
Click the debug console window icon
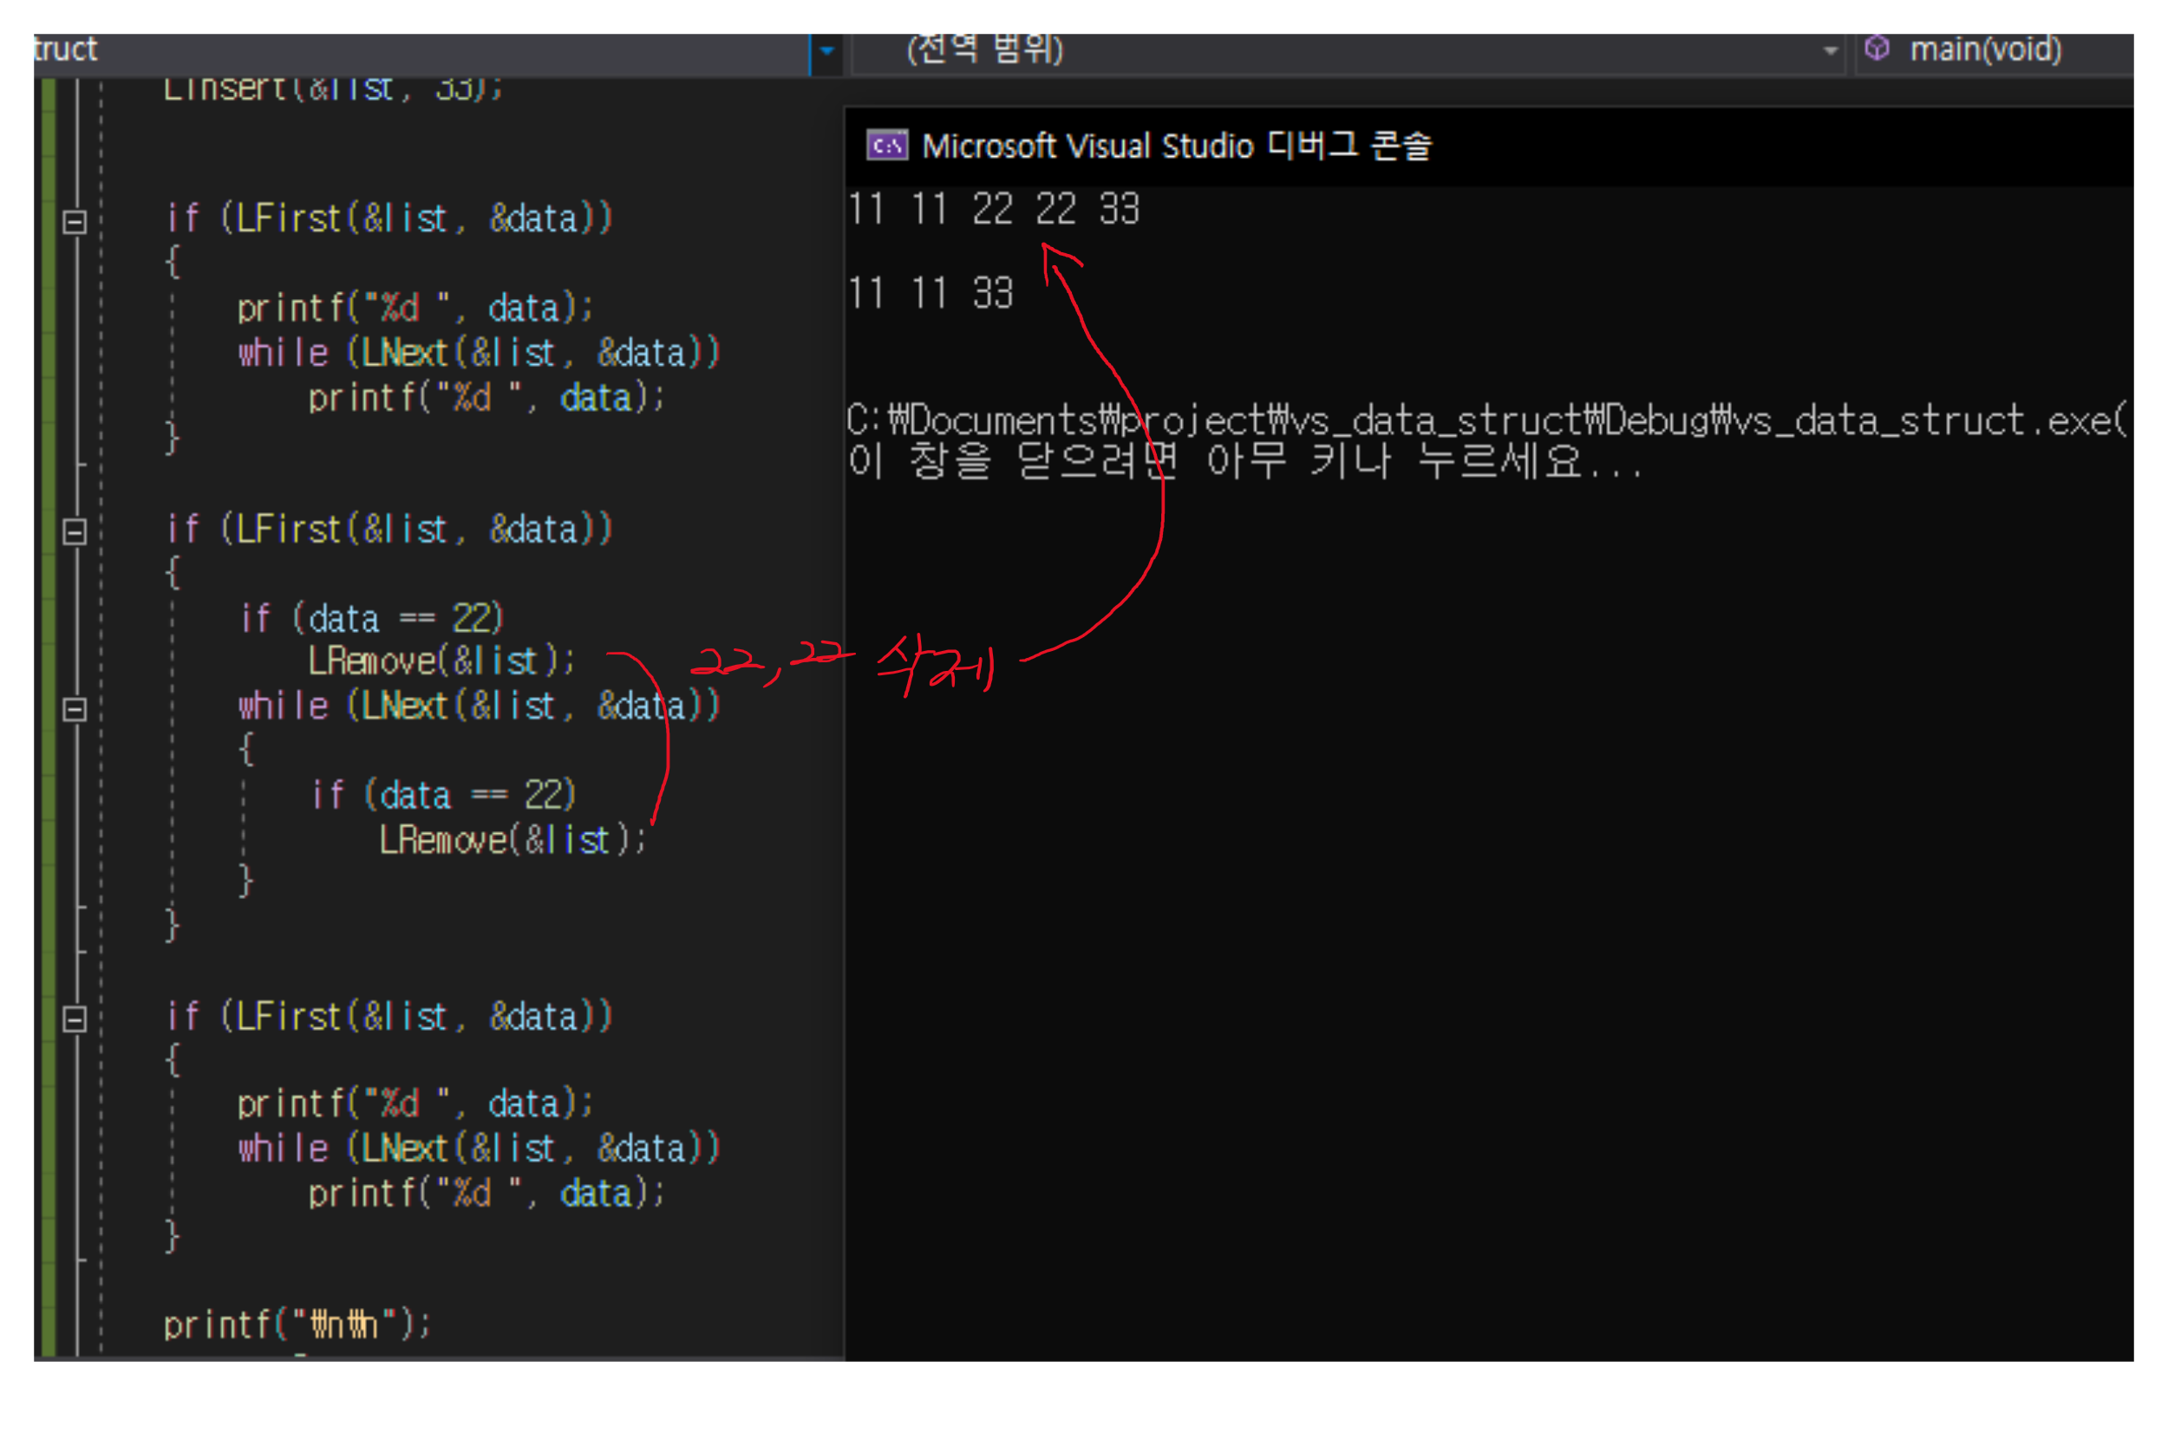pyautogui.click(x=887, y=146)
